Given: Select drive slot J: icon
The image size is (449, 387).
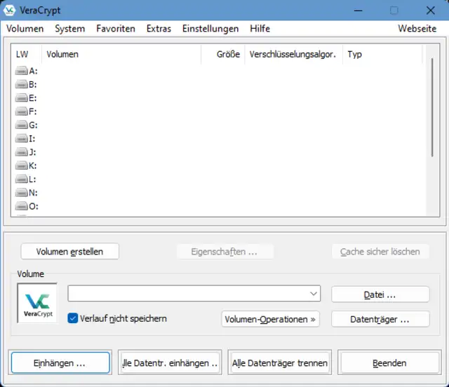Looking at the screenshot, I should (x=22, y=152).
